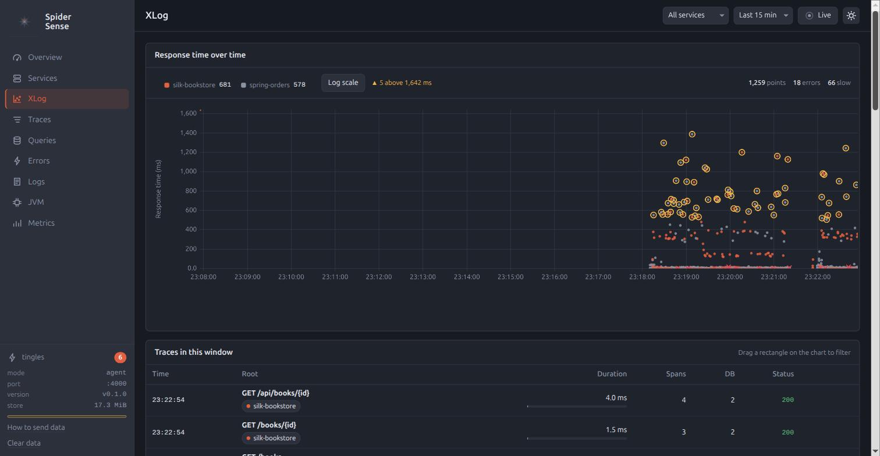Click the 5 above 1,642 ms notice
Viewport: 880px width, 456px height.
pyautogui.click(x=402, y=83)
